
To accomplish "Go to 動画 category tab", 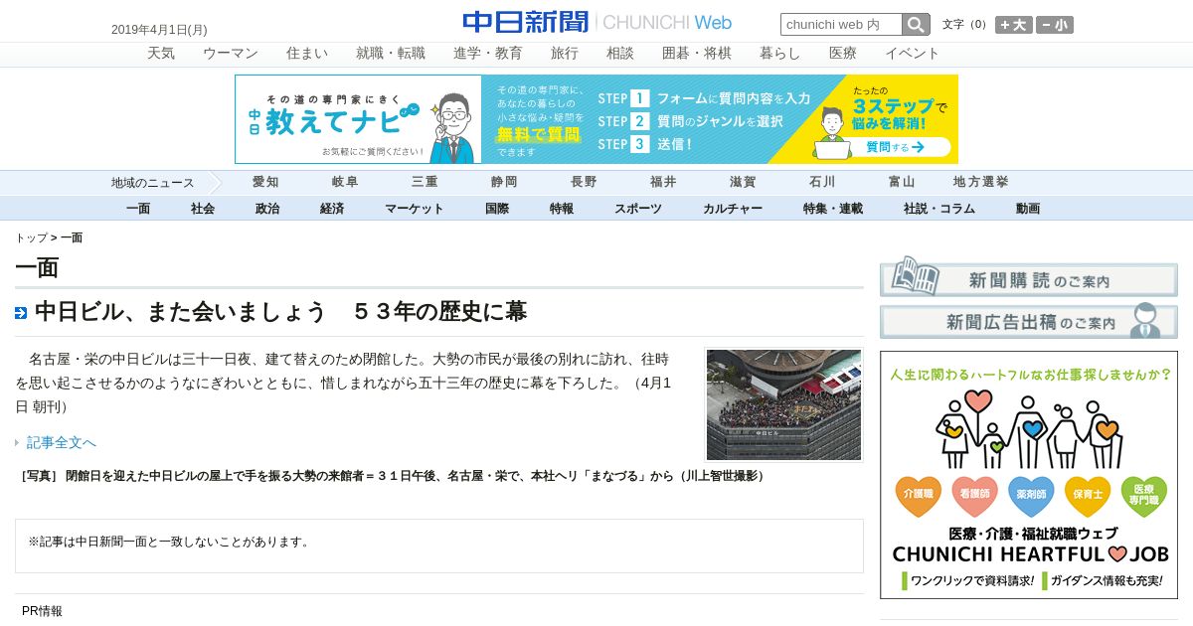I will click(x=1028, y=209).
